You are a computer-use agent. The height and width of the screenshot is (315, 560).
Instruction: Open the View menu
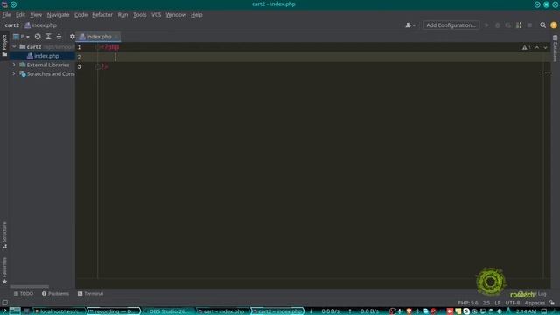[36, 15]
